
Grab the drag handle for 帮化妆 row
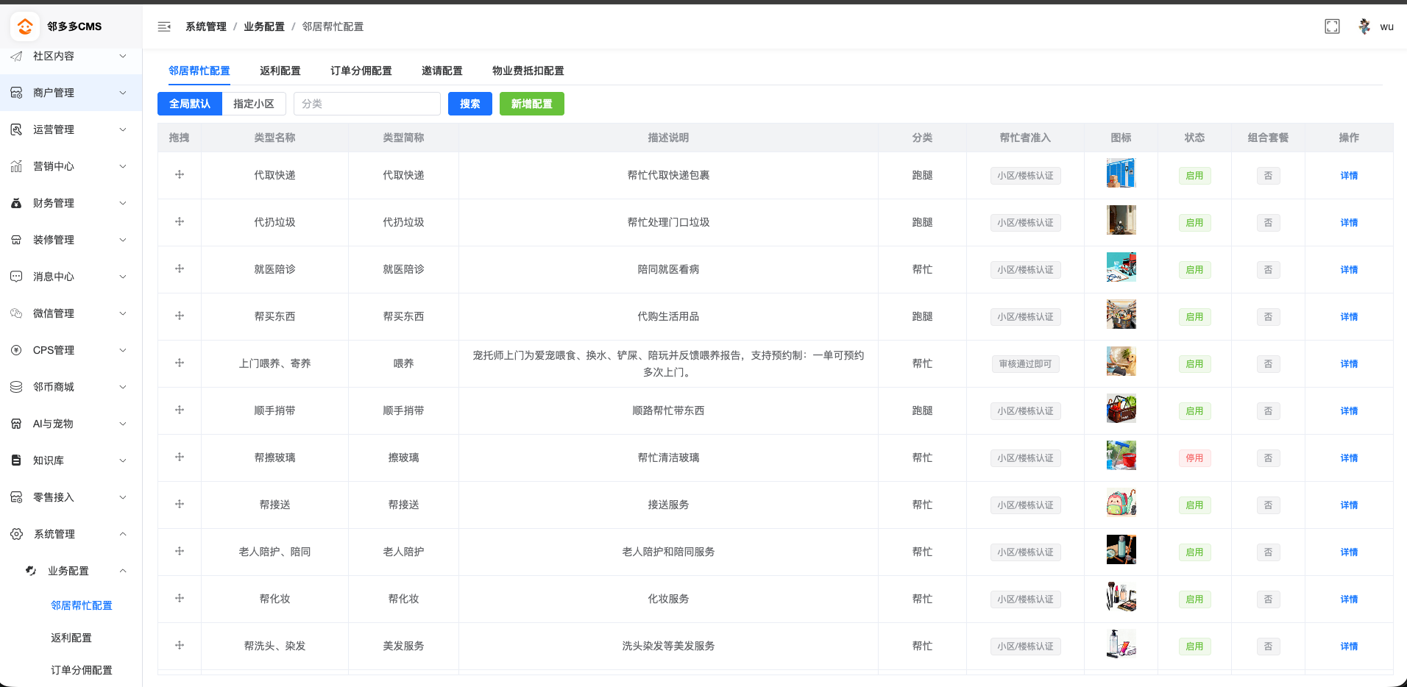[x=180, y=599]
